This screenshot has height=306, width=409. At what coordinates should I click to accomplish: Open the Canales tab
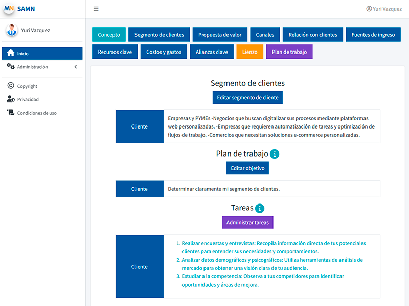[x=265, y=35]
